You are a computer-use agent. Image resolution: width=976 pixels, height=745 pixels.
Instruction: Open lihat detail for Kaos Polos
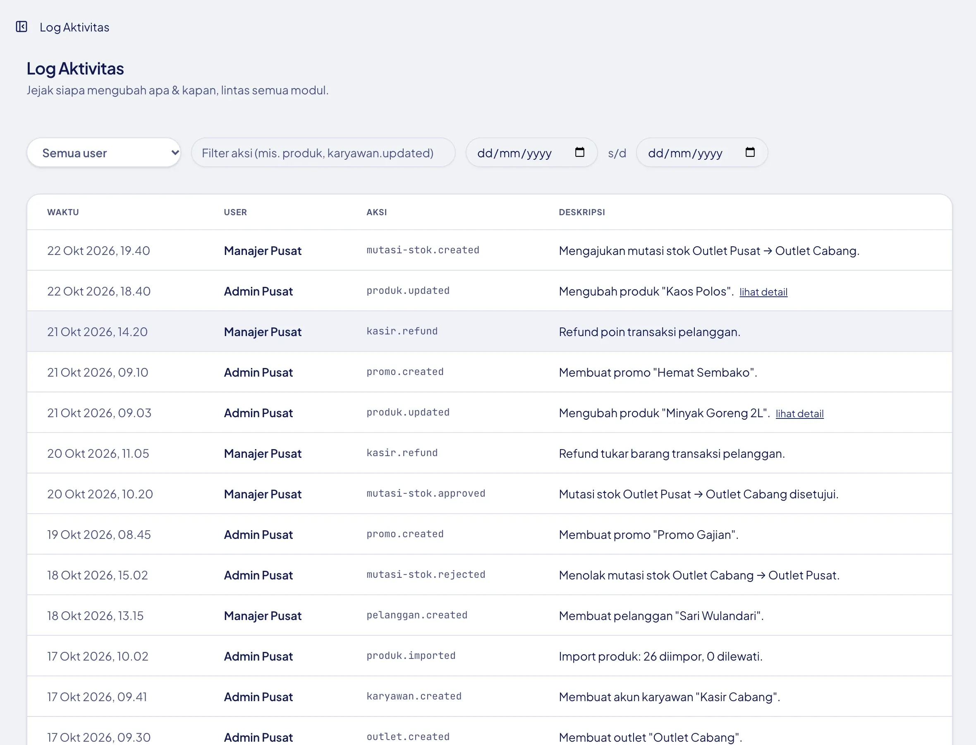(763, 292)
